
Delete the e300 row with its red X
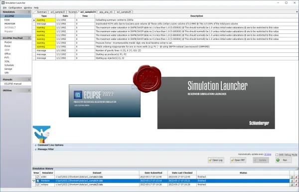click(296, 177)
